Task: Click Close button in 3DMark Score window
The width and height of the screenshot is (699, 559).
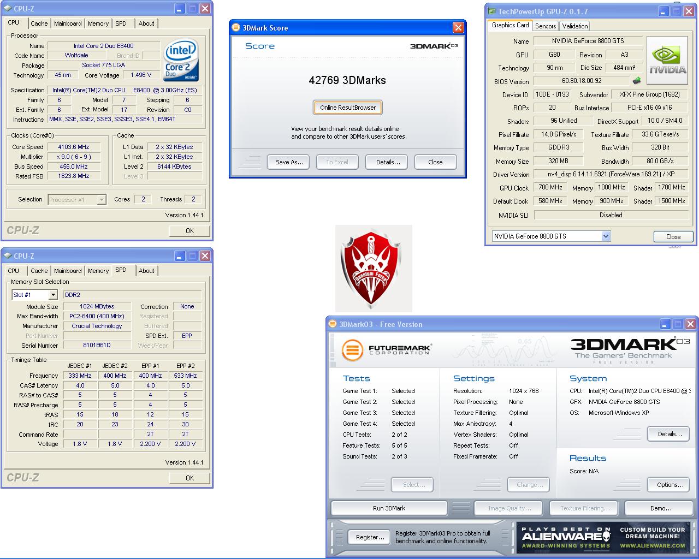Action: (x=435, y=162)
